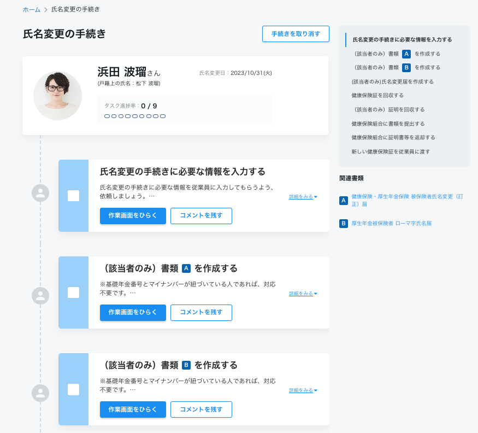Viewport: 478px width, 433px height.
Task: Click コメントを残す in the 書類 A task
Action: pyautogui.click(x=201, y=313)
